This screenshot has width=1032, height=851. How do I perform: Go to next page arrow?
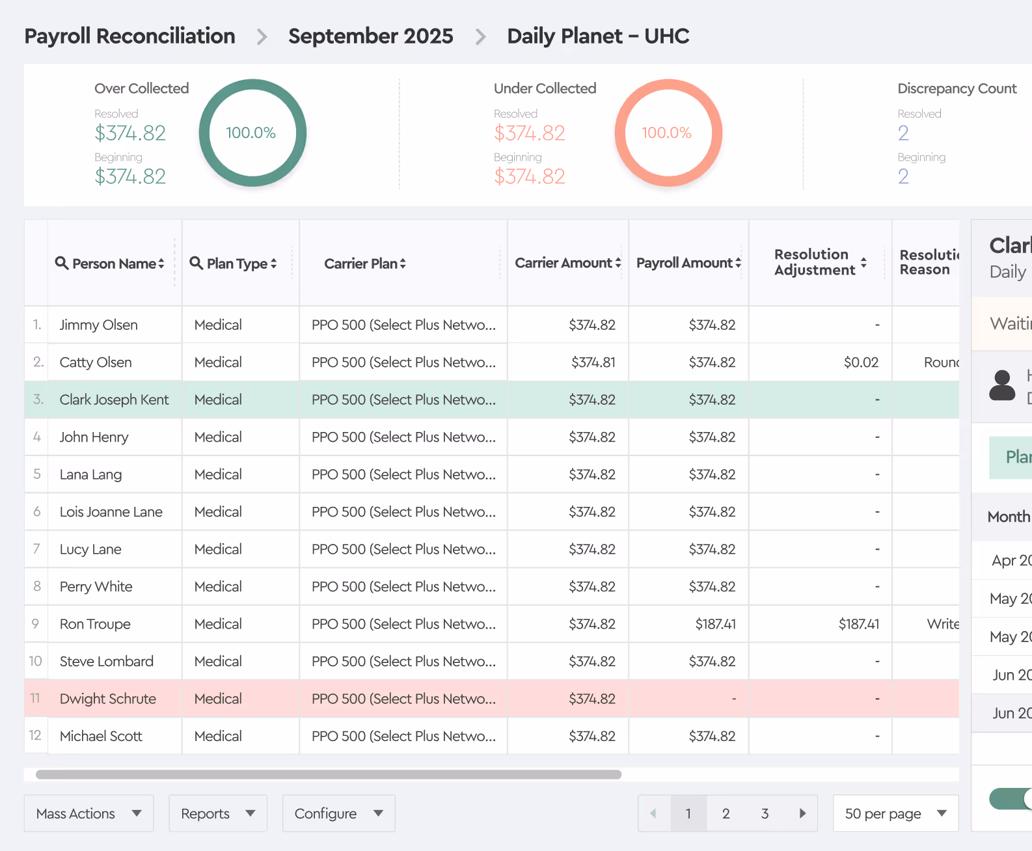tap(802, 813)
